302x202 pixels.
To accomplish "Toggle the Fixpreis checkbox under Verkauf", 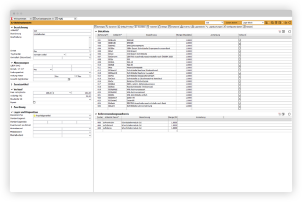I will [34, 102].
